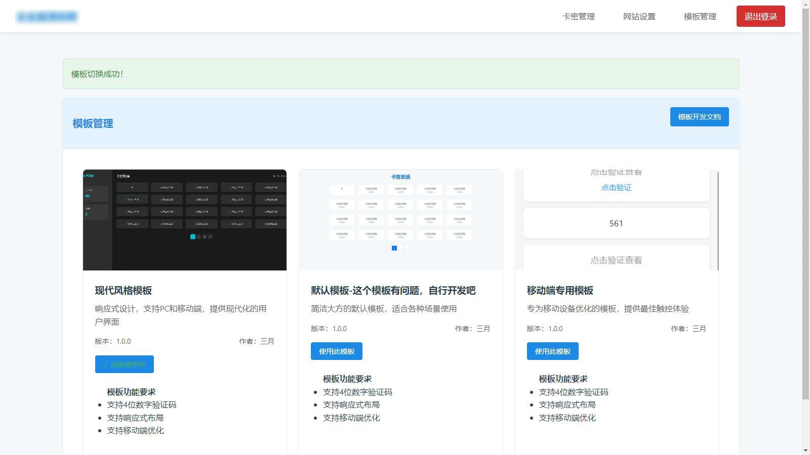Select the active pagination dot in dark preview
Viewport: 810px width, 455px height.
(192, 236)
